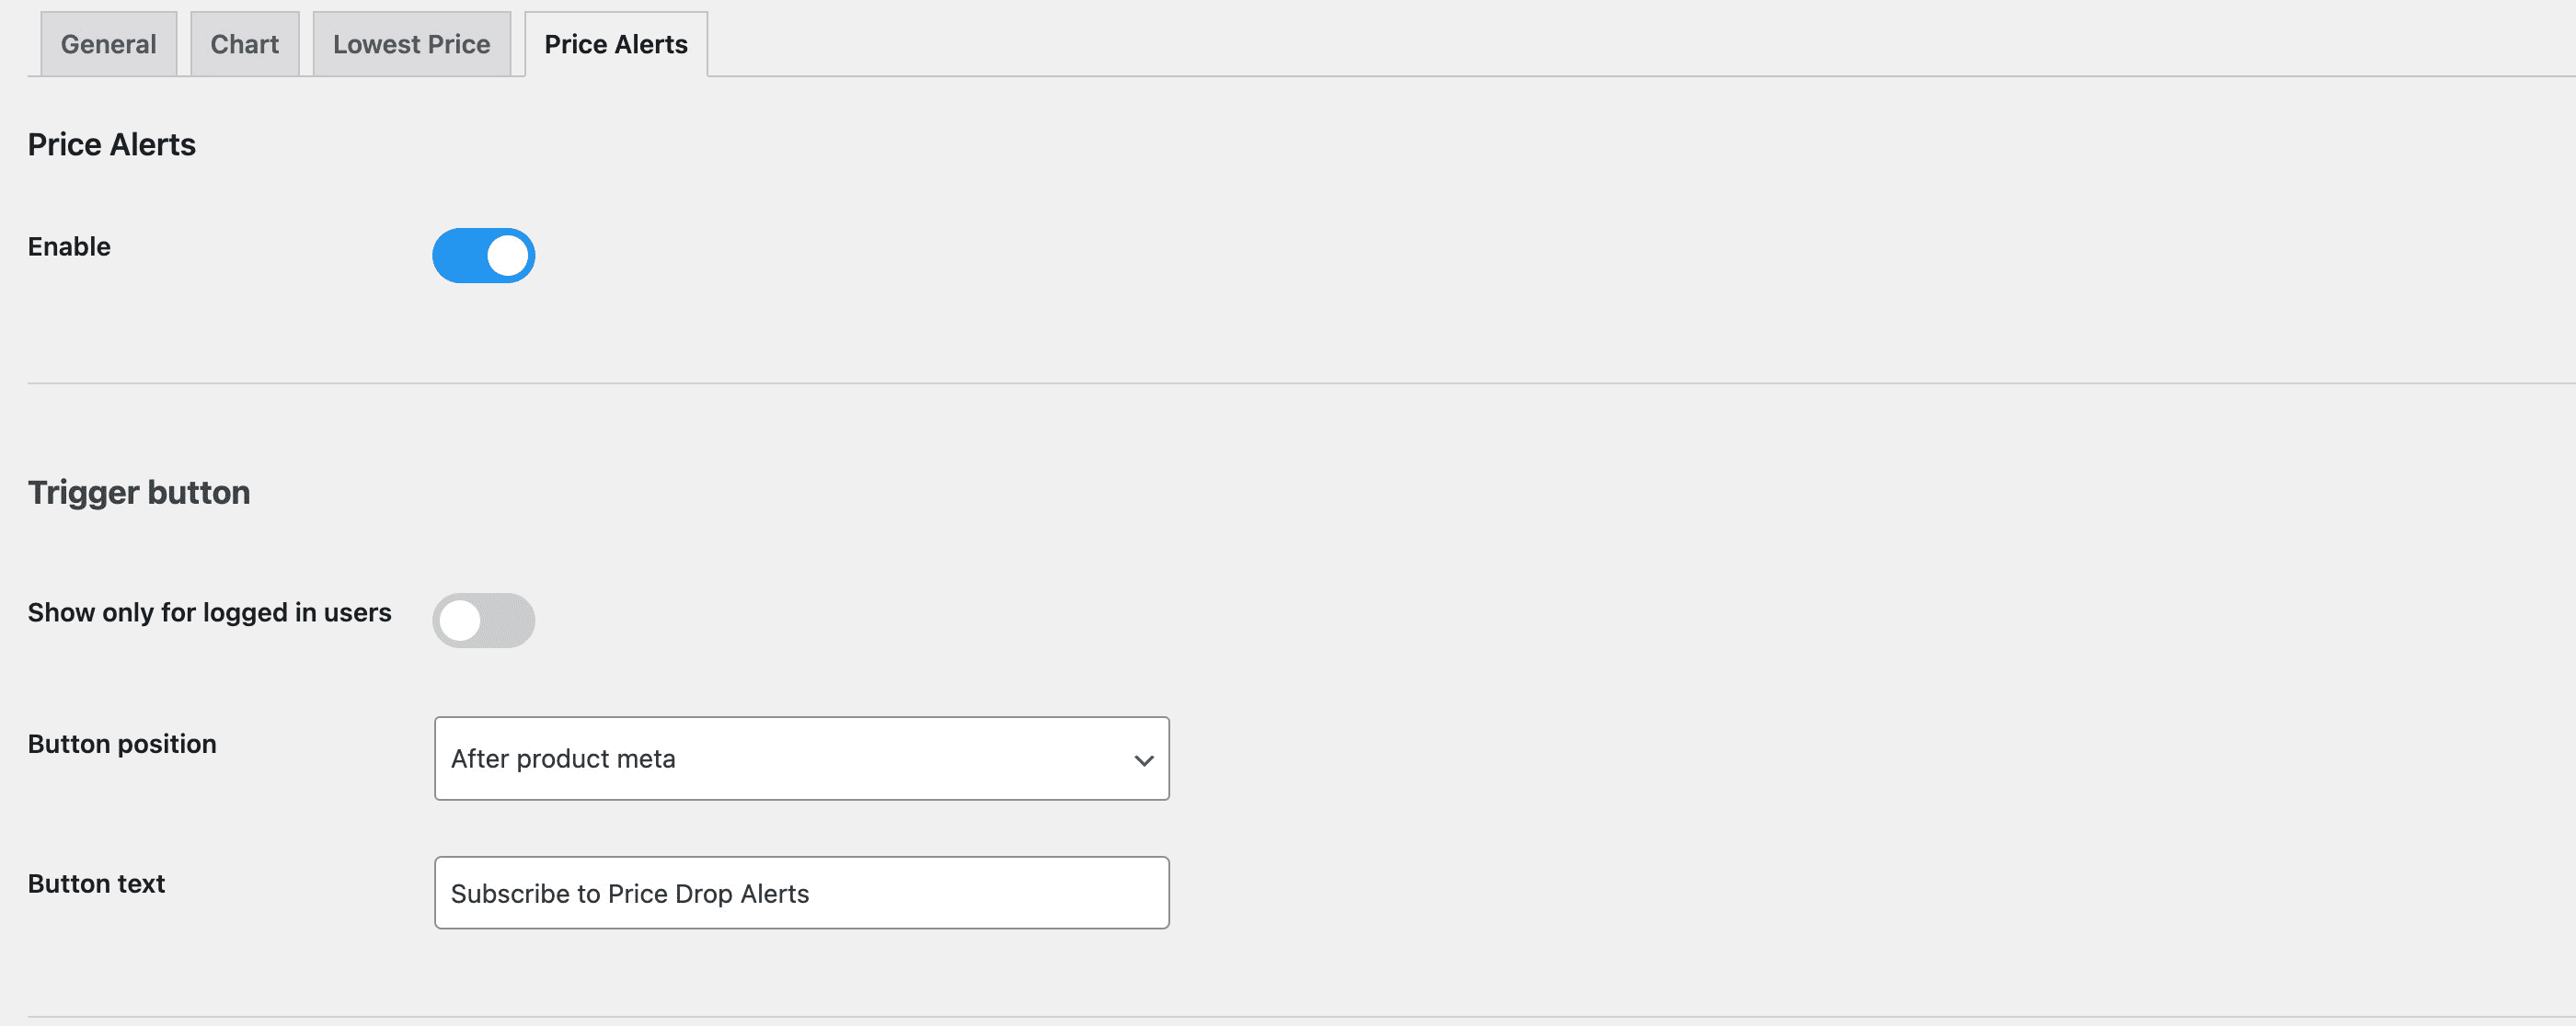
Task: Click the white knob of the grey logged-in switch
Action: pyautogui.click(x=460, y=621)
